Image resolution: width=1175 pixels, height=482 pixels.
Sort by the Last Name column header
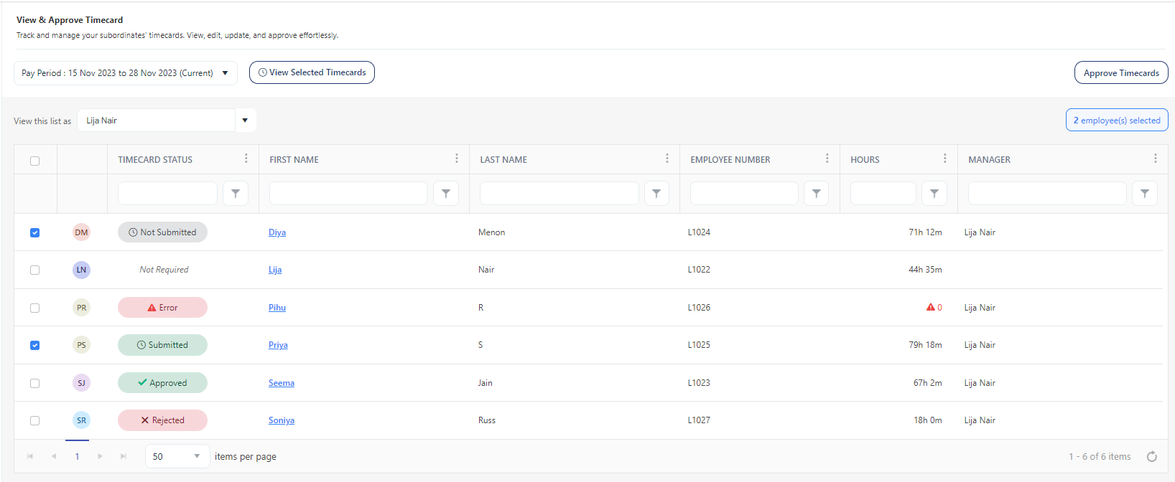coord(503,160)
